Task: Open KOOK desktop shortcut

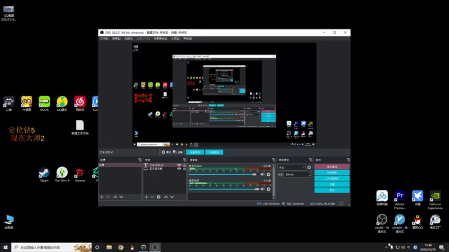Action: 44,104
